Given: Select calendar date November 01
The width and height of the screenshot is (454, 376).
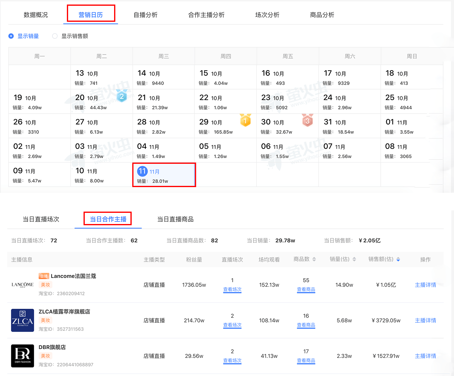Looking at the screenshot, I should click(x=412, y=126).
